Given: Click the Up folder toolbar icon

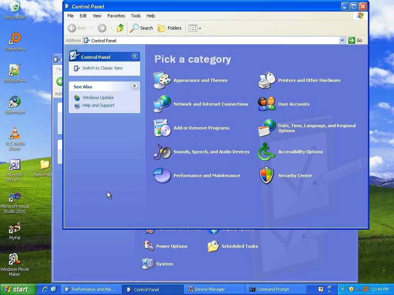Looking at the screenshot, I should [120, 28].
